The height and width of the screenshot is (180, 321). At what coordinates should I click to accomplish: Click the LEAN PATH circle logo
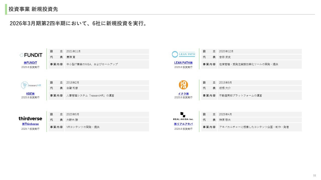(x=183, y=54)
